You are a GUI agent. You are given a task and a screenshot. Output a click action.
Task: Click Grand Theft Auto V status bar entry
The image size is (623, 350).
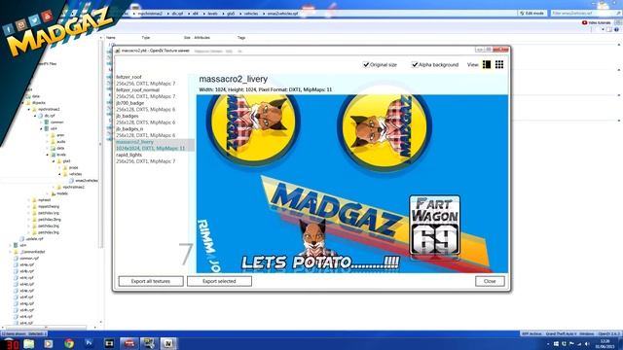(x=561, y=333)
